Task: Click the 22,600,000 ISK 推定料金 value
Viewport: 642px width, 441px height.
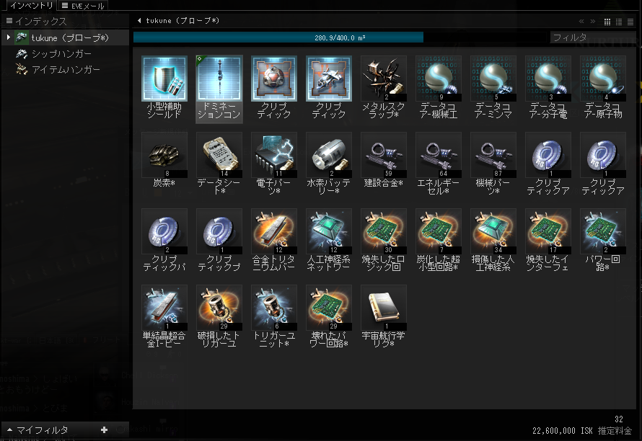Action: 582,431
